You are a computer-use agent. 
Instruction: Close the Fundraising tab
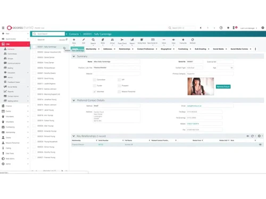[x=190, y=49]
